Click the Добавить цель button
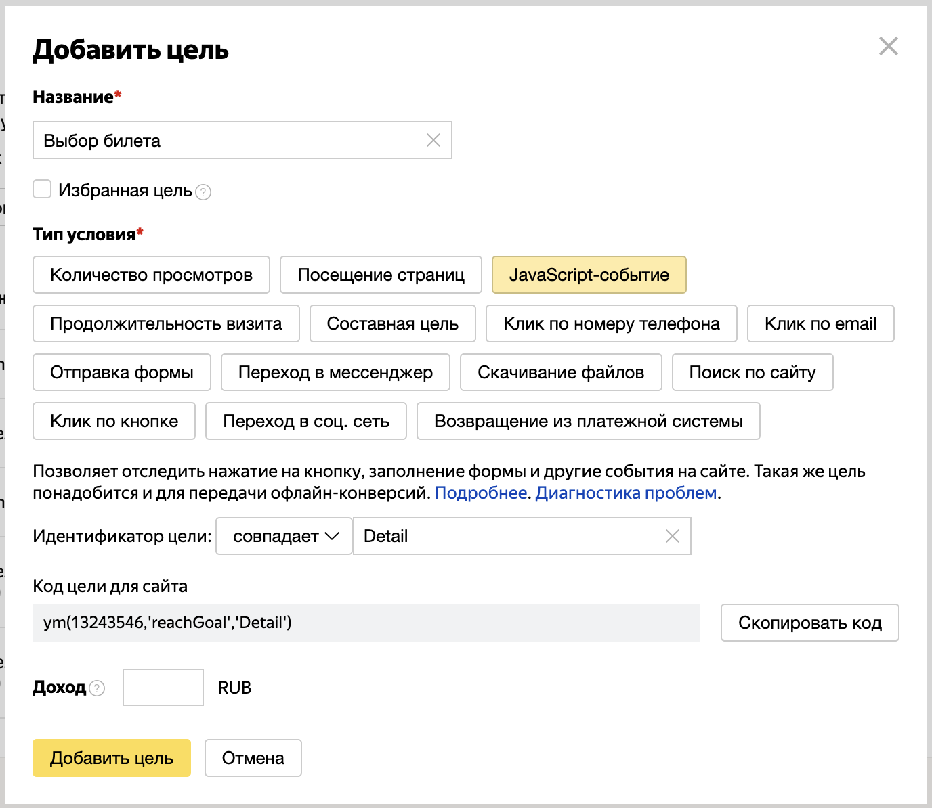 coord(111,758)
